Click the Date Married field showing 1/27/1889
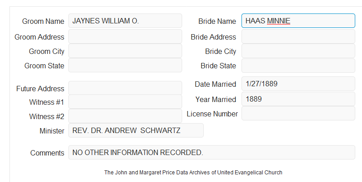This screenshot has width=362, height=182. (x=298, y=84)
